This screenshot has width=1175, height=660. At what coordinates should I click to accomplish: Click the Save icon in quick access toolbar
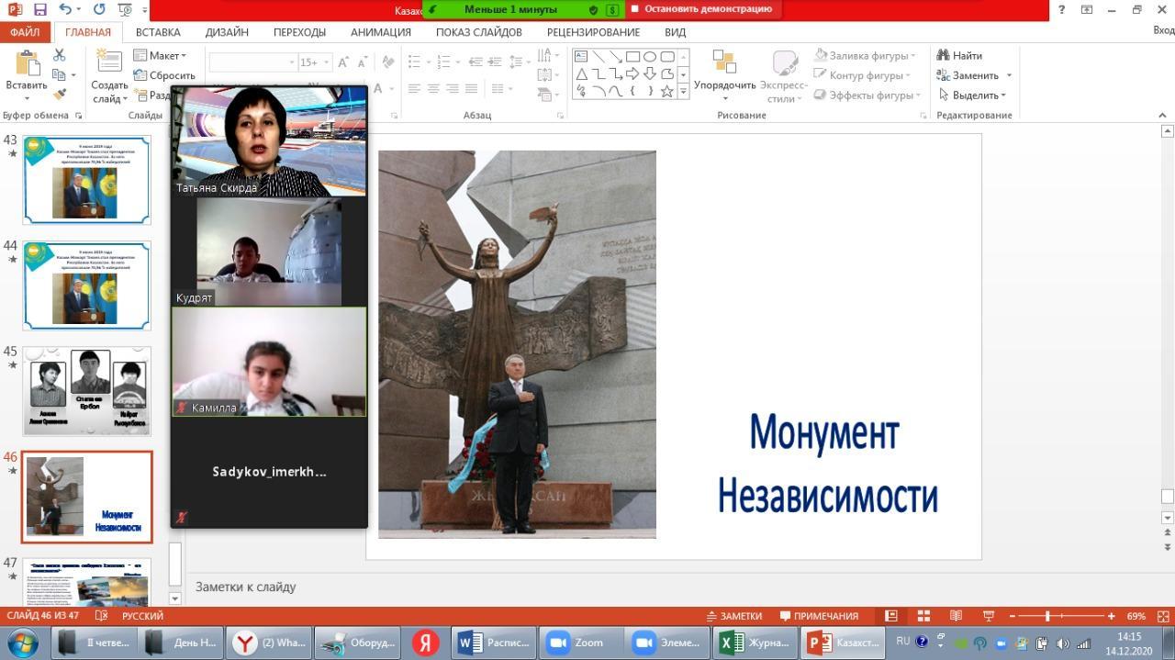point(39,9)
